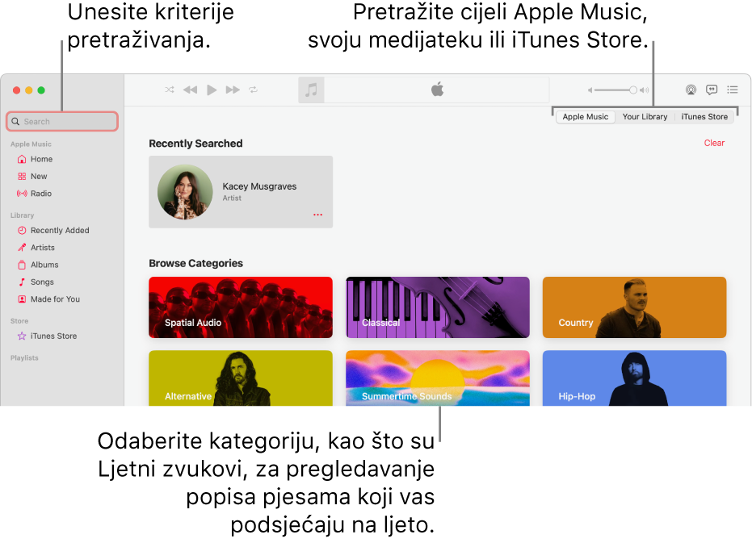Click the loud volume speaker icon

[x=644, y=90]
